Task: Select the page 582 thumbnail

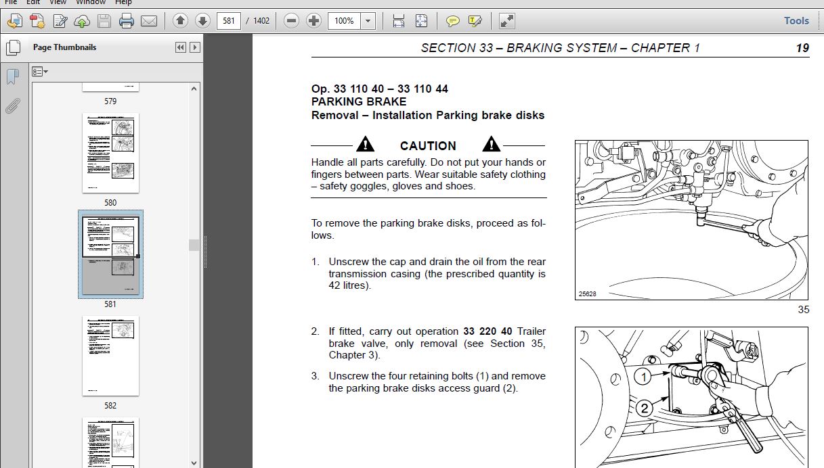Action: (110, 356)
